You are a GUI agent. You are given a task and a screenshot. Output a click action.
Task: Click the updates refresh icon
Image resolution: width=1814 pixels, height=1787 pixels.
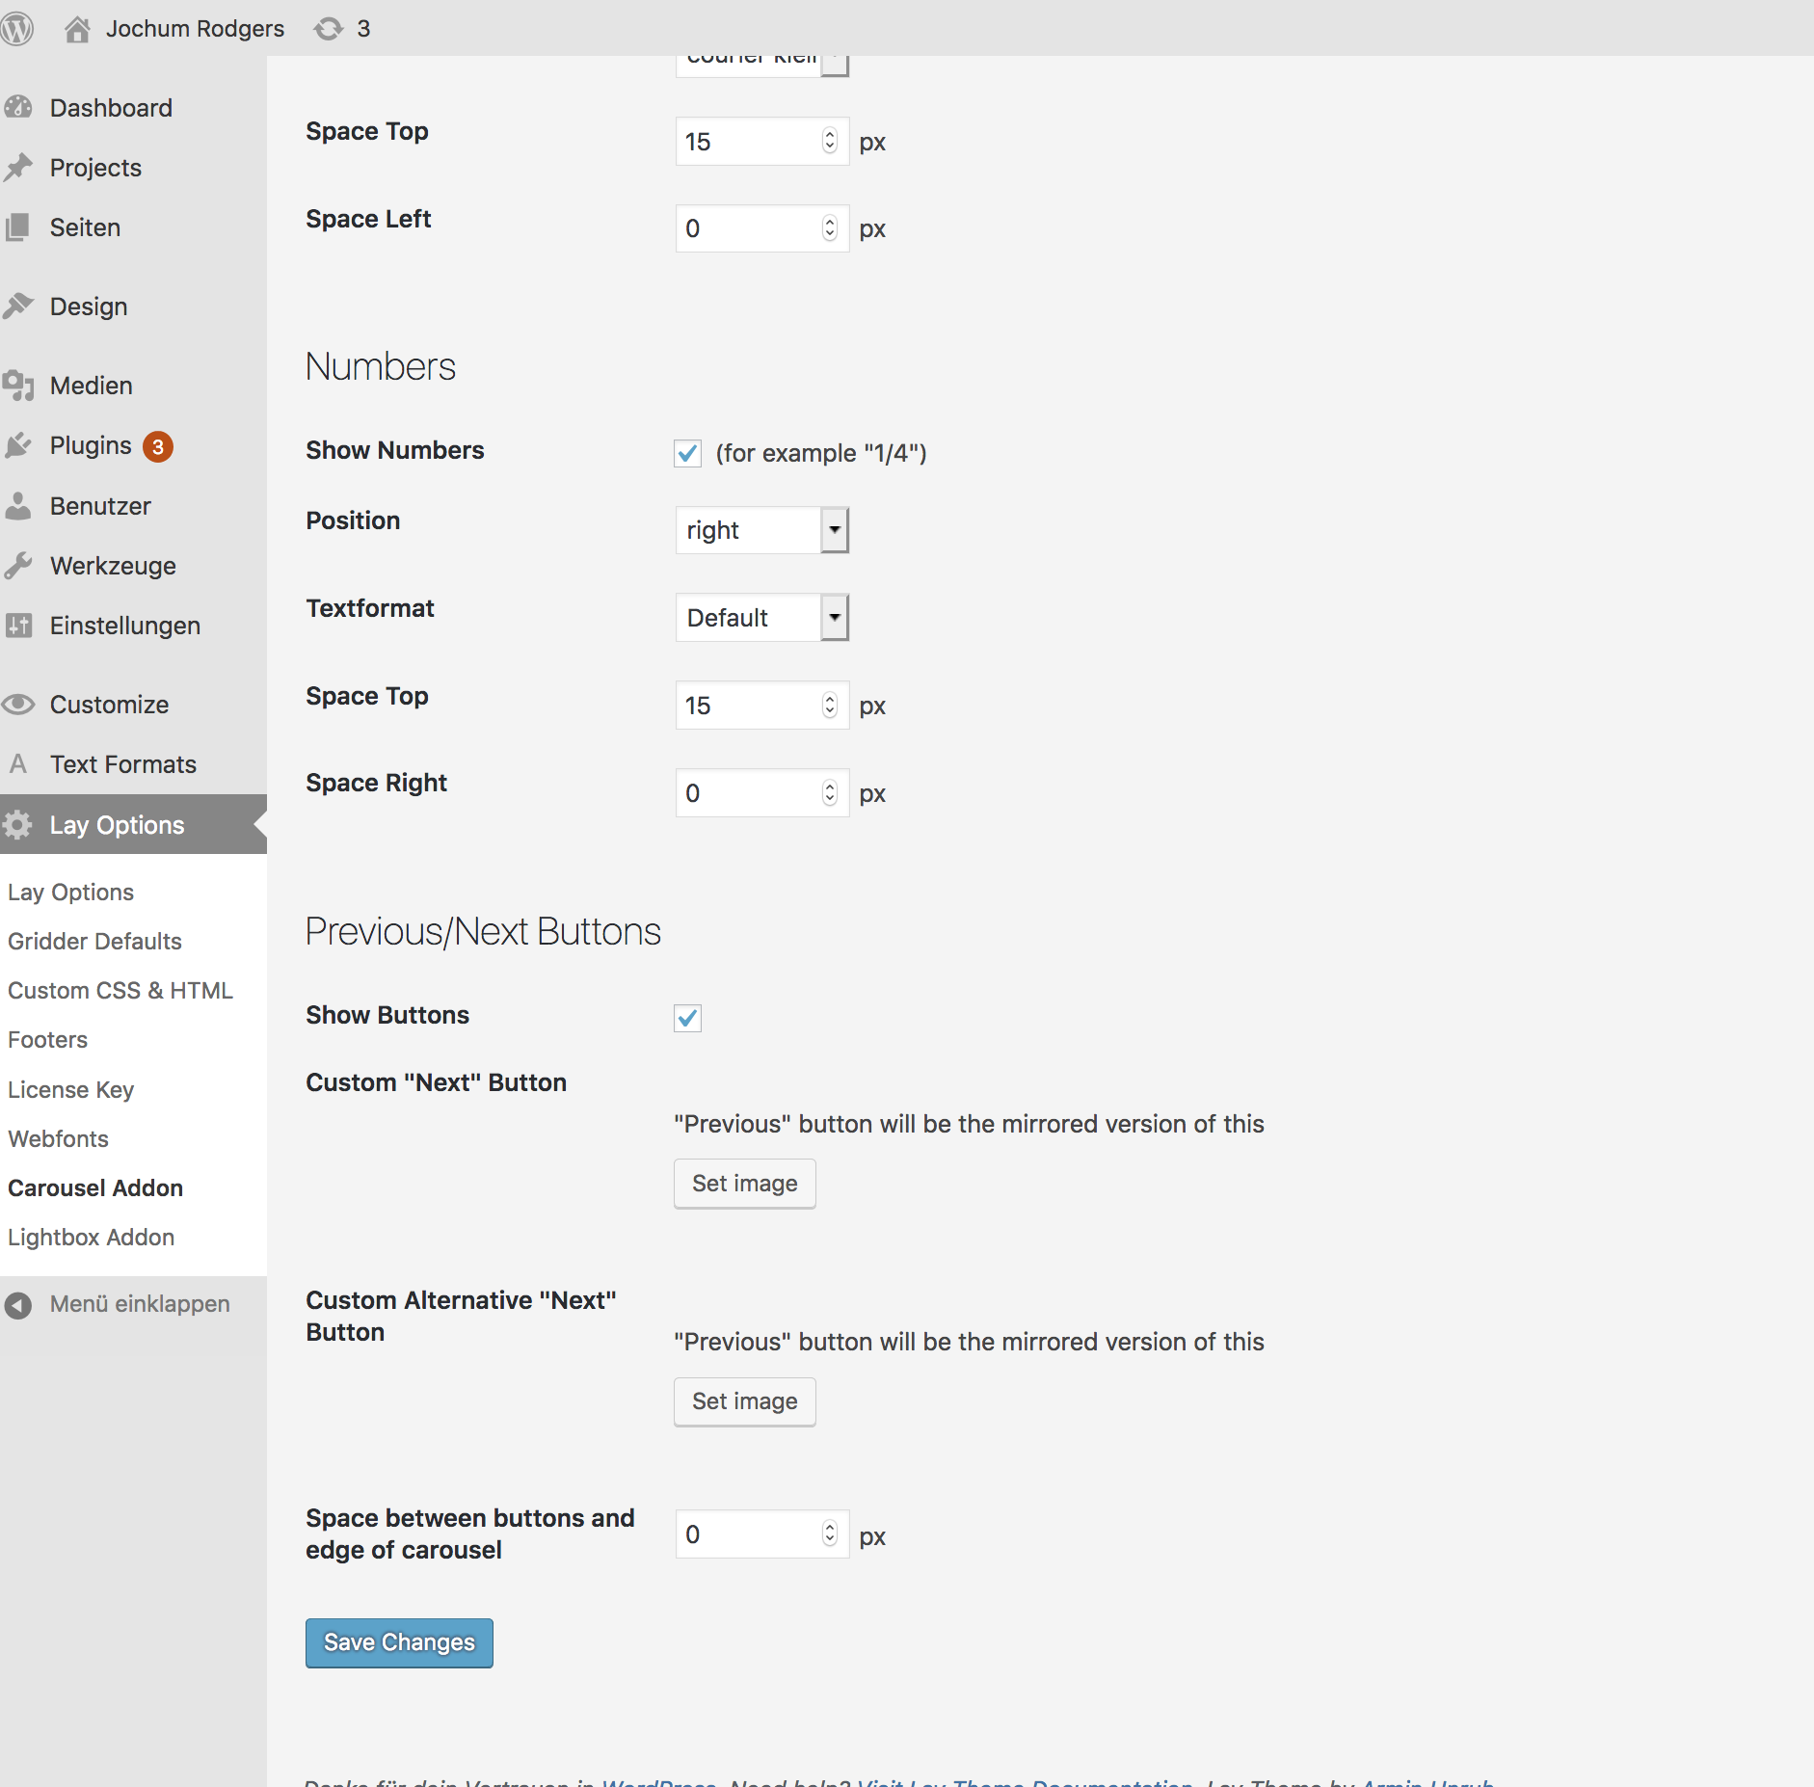[x=329, y=29]
